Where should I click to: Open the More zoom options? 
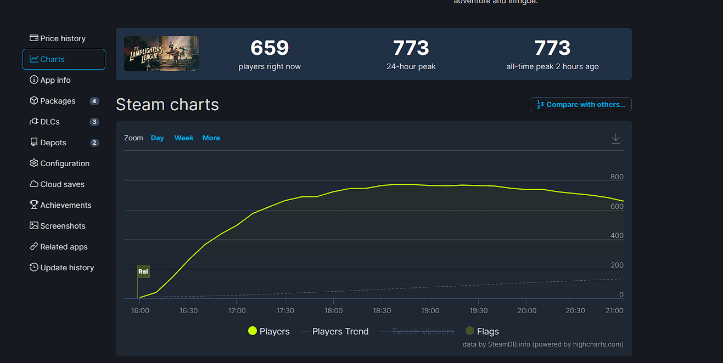pyautogui.click(x=211, y=138)
